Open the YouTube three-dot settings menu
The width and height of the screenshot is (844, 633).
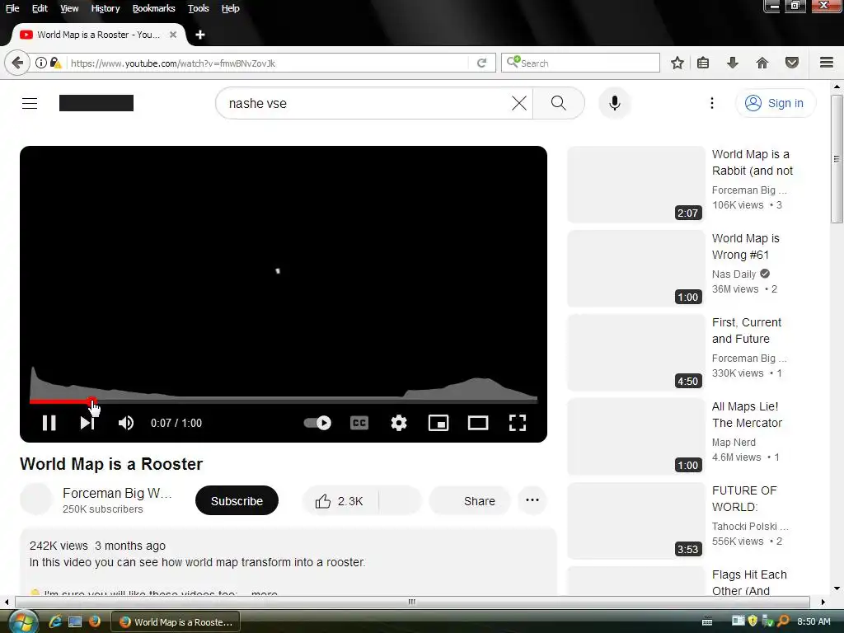[711, 103]
